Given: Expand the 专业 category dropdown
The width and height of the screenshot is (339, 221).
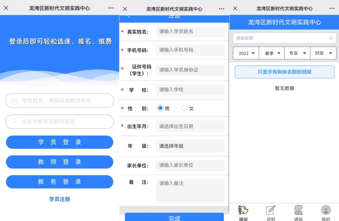Looking at the screenshot, I should click(x=298, y=53).
